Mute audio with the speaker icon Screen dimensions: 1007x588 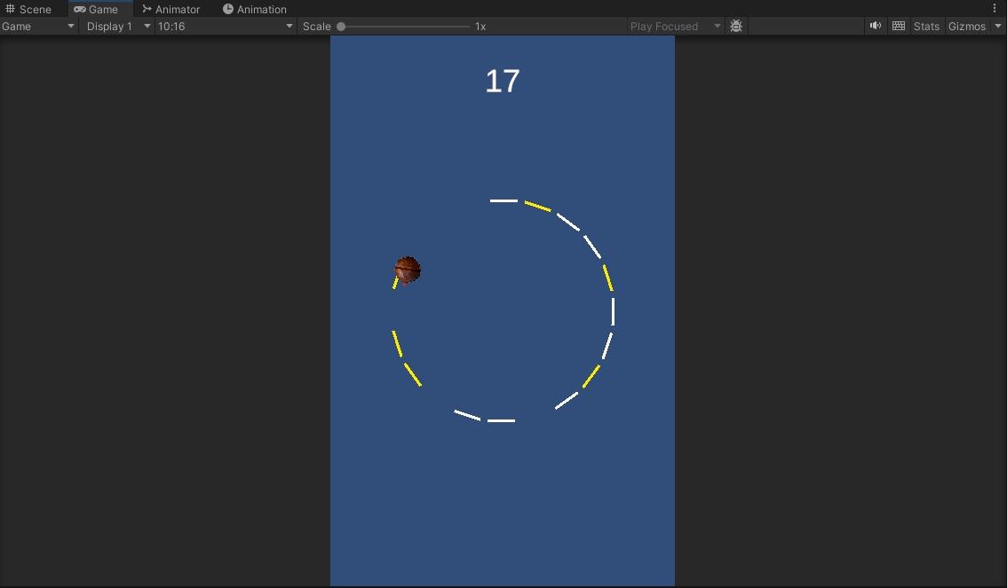click(x=876, y=27)
